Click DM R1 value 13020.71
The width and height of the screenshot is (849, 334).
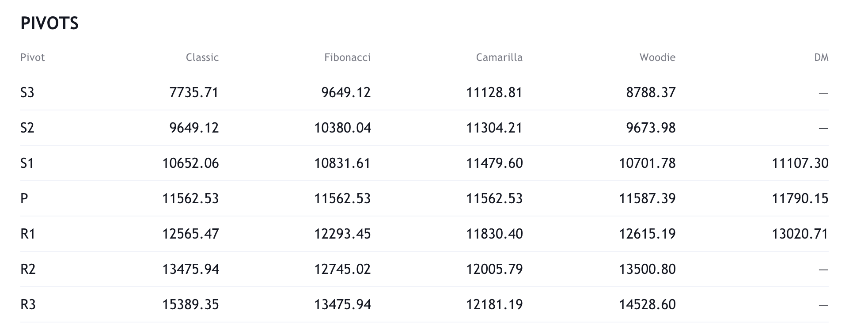point(800,234)
